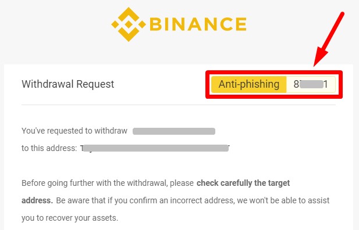
Task: Click the BINANCE wordmark text
Action: (198, 24)
